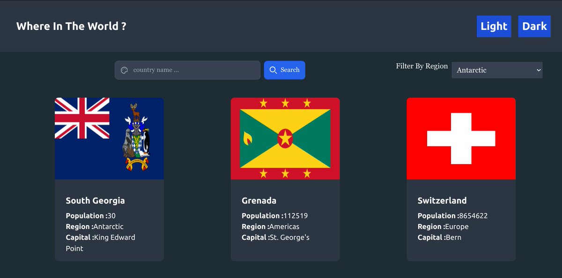Screen dimensions: 562x278
Task: Click the South Georgia country name
Action: [x=96, y=200]
